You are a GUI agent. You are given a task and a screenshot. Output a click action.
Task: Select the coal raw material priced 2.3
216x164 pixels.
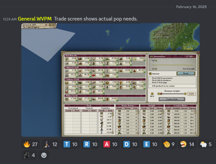pos(125,59)
